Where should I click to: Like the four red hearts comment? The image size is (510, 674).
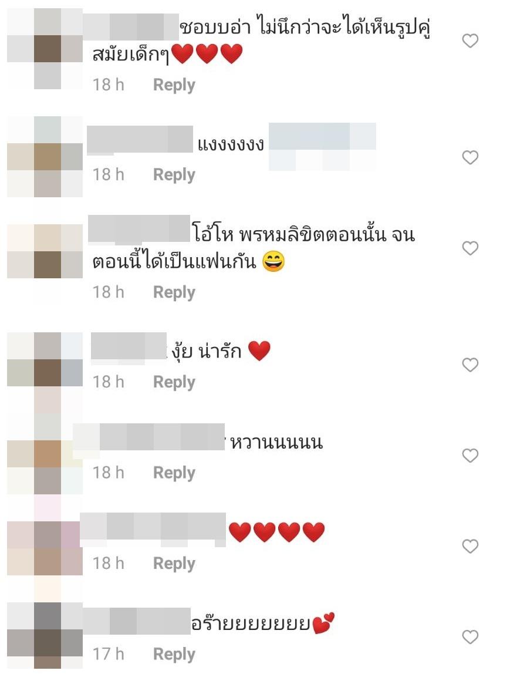[x=470, y=546]
